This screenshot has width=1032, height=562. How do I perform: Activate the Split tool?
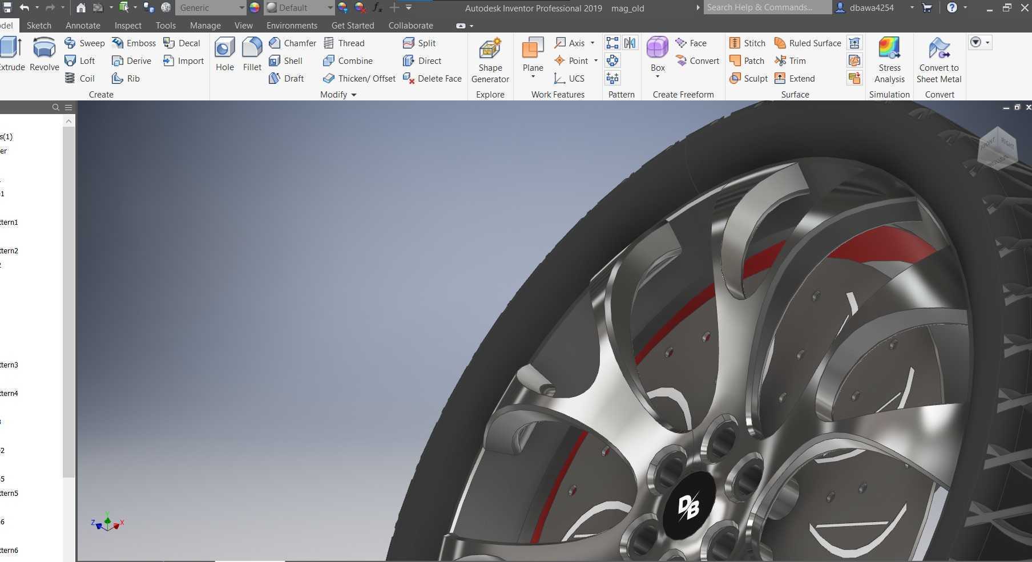pos(419,43)
